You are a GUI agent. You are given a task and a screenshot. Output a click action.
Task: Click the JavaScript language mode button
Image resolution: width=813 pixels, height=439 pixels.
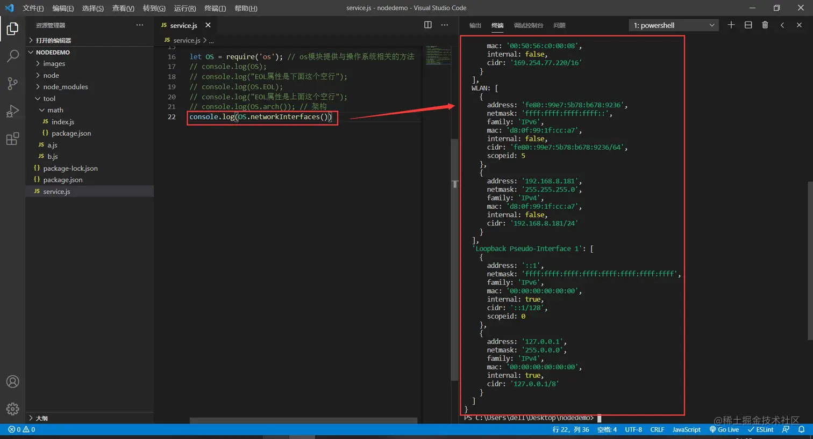coord(686,429)
